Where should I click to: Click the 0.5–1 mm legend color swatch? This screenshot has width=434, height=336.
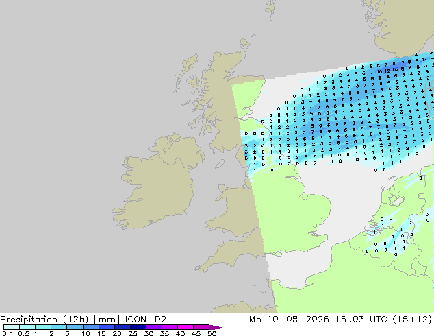27,327
